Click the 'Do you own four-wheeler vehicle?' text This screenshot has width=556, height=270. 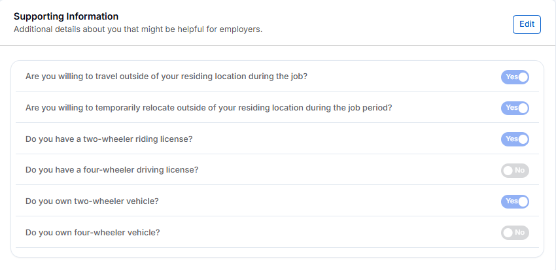(x=93, y=233)
